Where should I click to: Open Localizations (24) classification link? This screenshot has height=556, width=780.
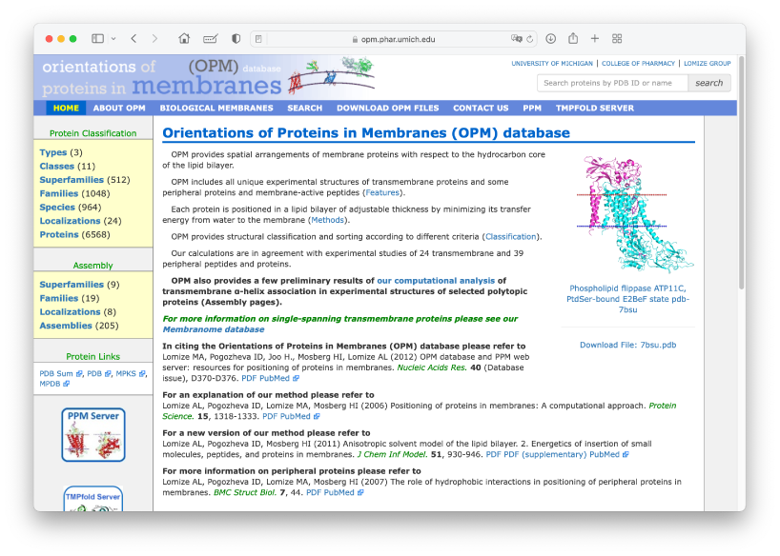70,221
